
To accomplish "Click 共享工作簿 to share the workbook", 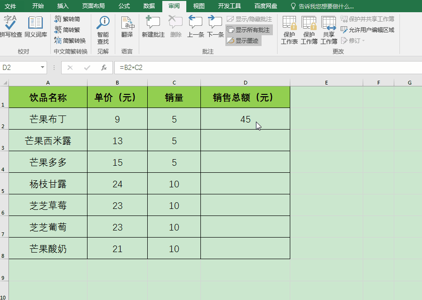I will coord(329,30).
